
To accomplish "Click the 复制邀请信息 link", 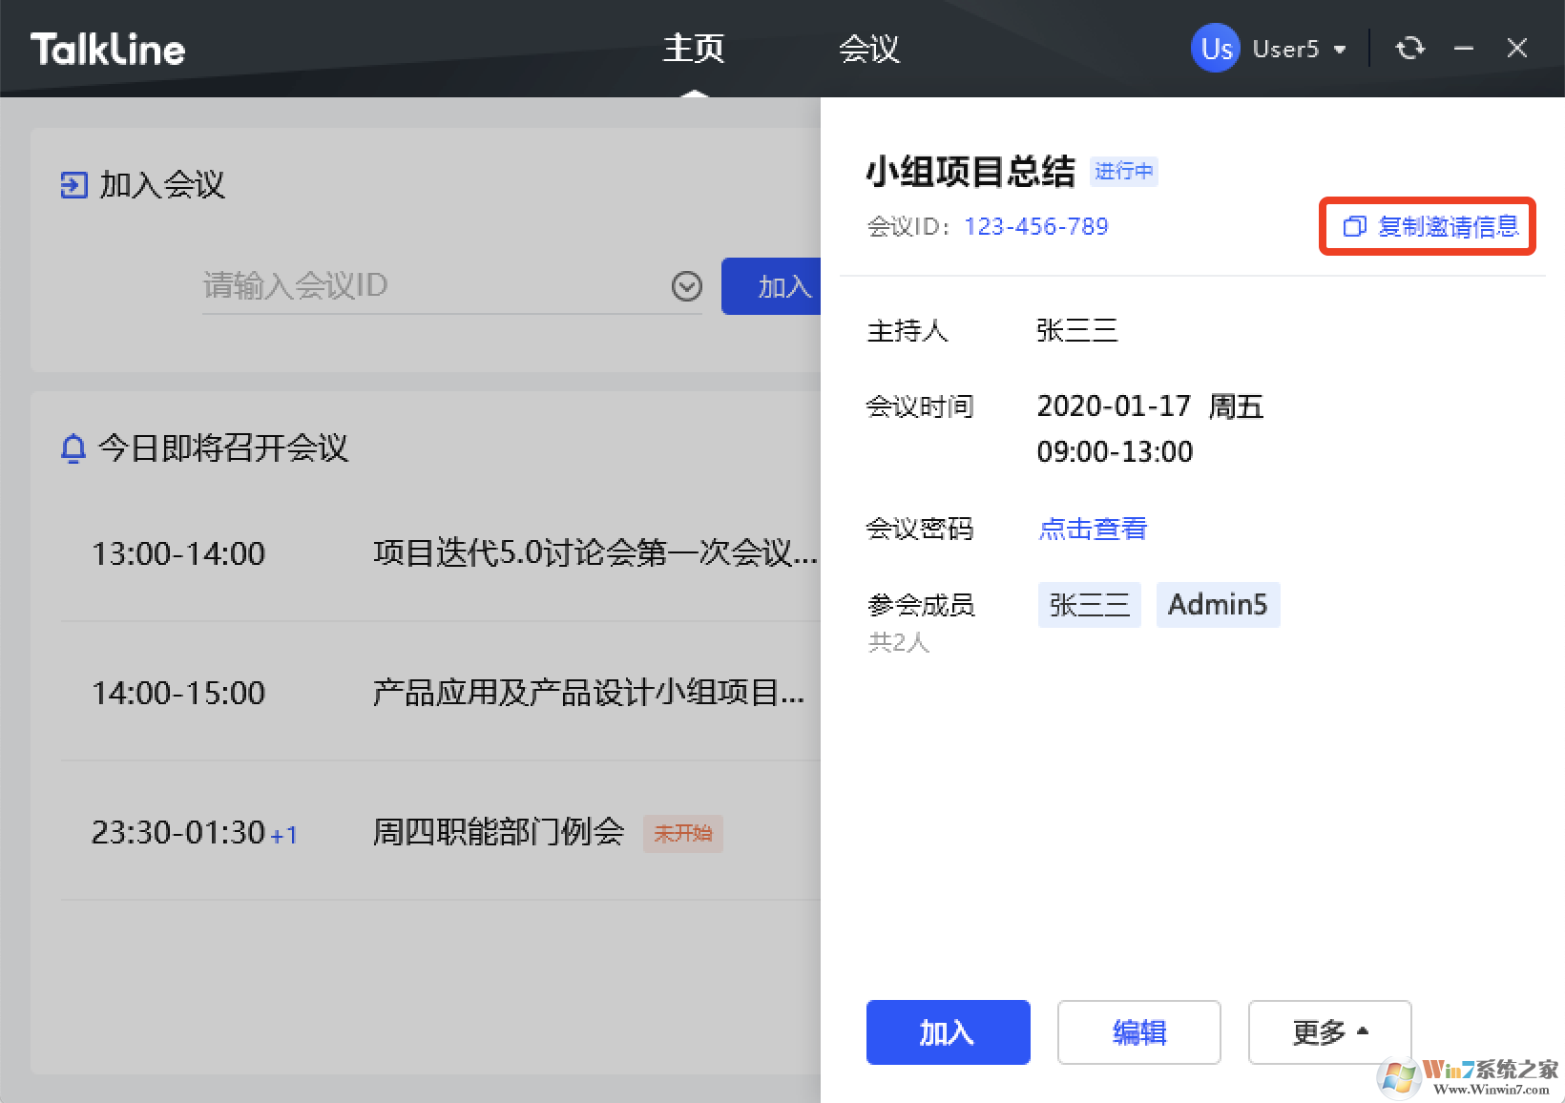I will point(1449,227).
